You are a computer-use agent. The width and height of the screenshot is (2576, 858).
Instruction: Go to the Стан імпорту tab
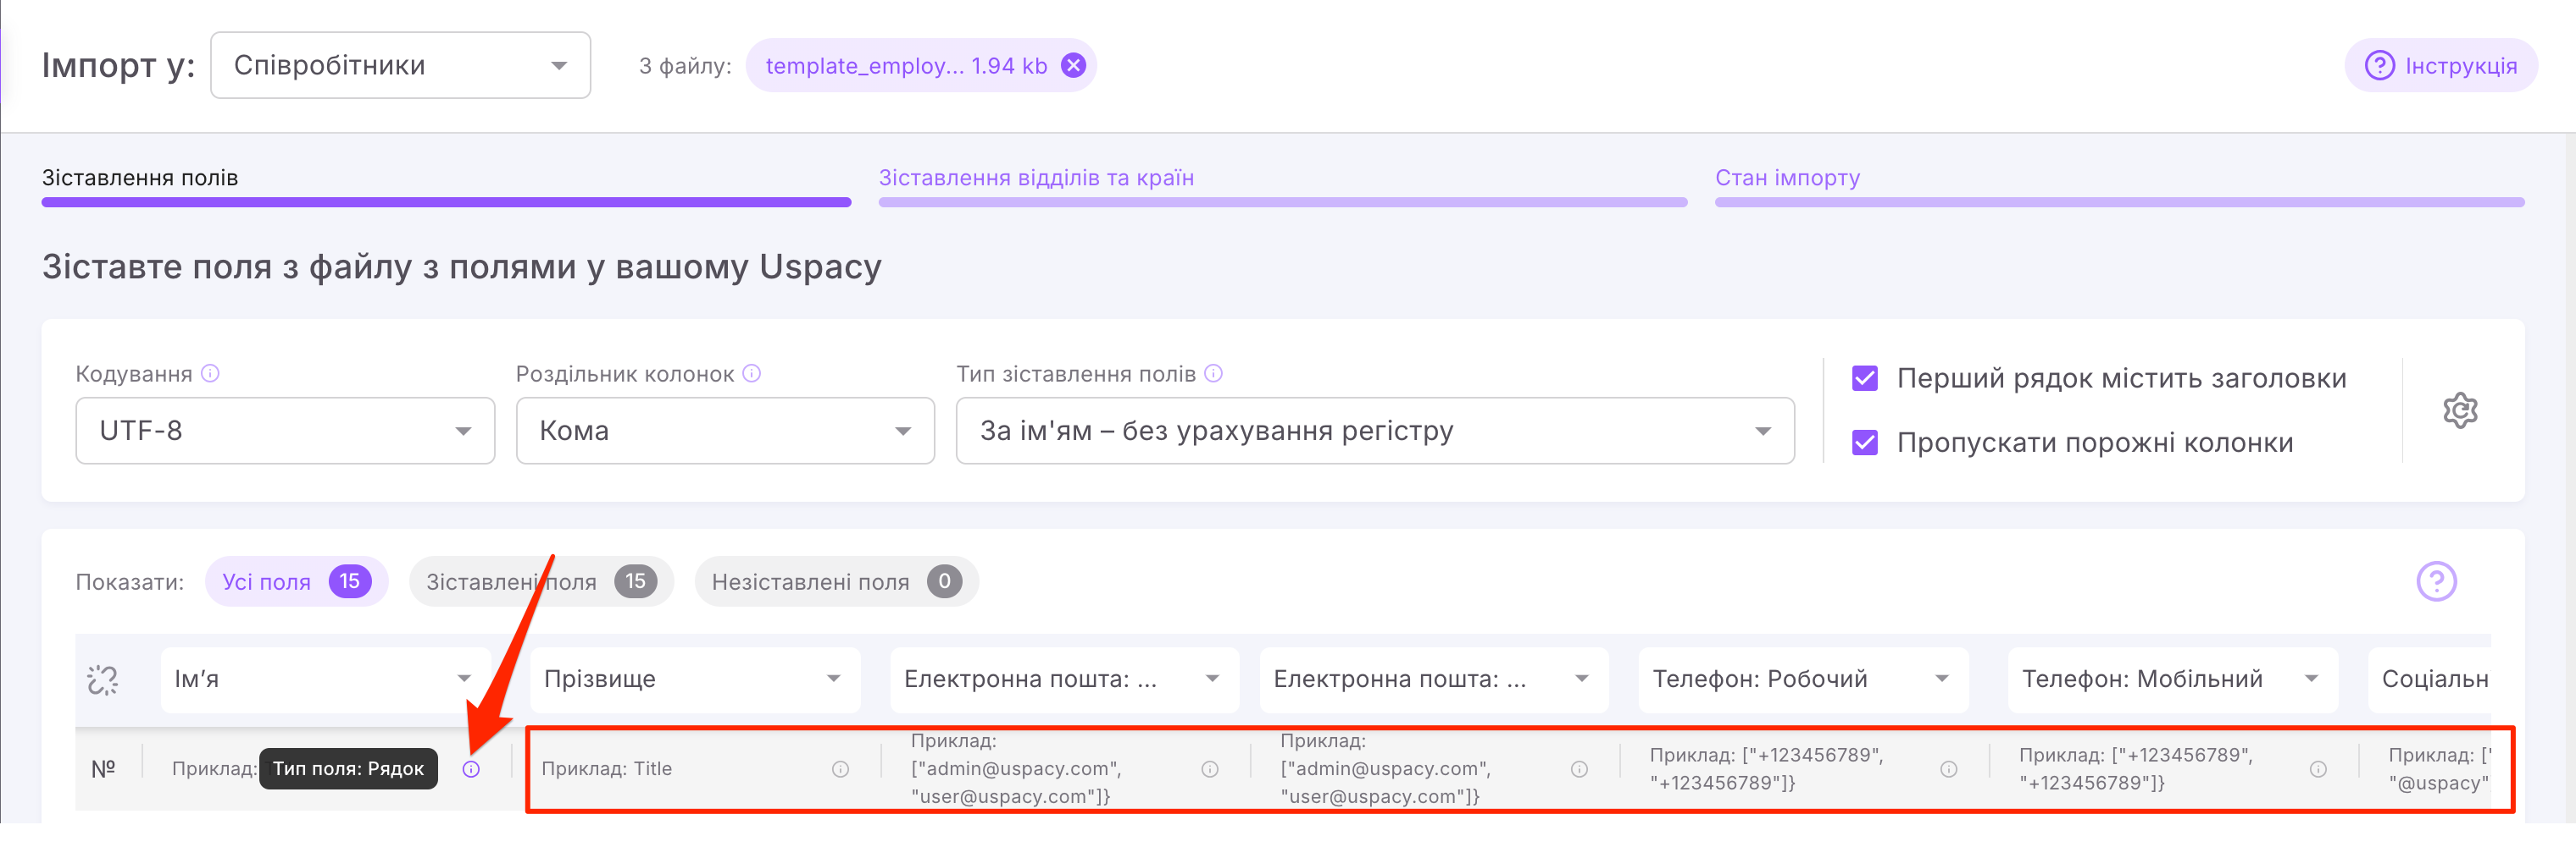[x=1787, y=179]
